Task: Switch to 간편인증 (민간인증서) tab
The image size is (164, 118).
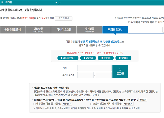Action: click(38, 30)
